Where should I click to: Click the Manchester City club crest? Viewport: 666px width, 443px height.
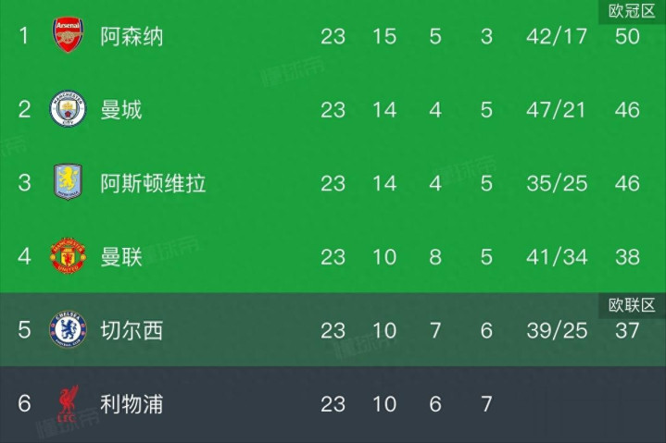click(x=68, y=109)
